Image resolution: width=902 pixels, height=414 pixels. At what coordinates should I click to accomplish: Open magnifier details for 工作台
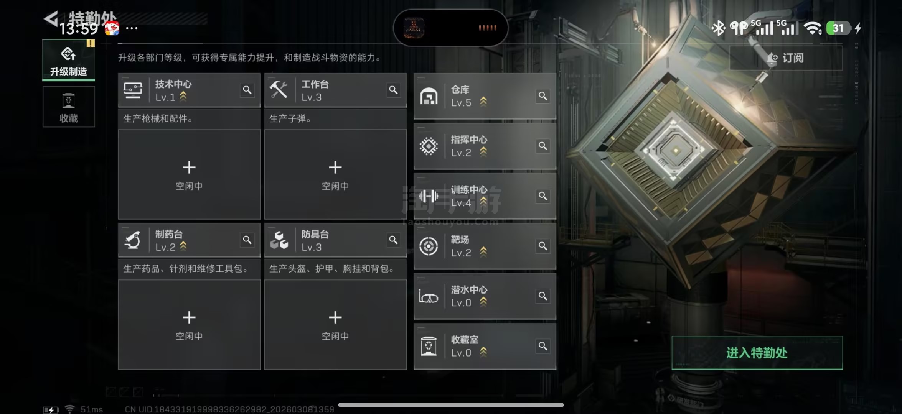point(393,90)
